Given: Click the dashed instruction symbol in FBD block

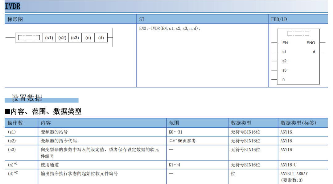Looking at the screenshot, I should click(298, 34).
